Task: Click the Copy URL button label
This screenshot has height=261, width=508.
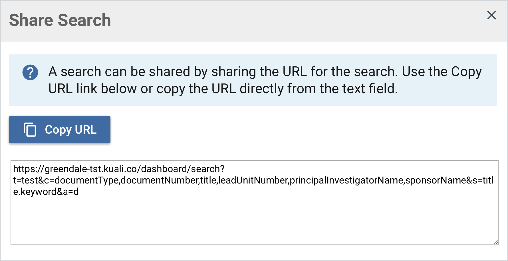Action: click(x=71, y=130)
